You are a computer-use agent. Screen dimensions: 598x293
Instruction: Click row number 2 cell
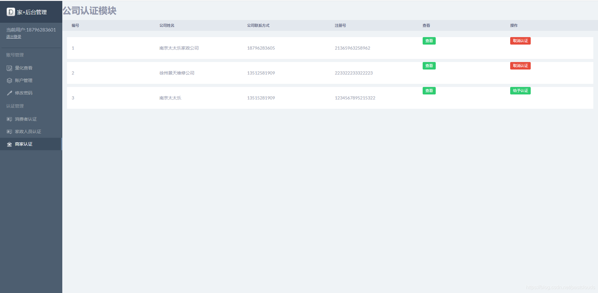click(73, 73)
